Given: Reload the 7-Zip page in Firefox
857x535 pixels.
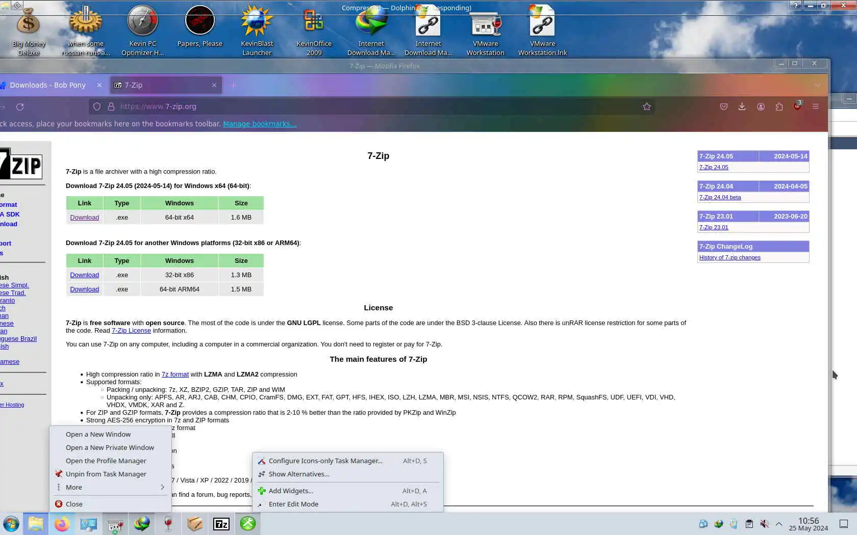Looking at the screenshot, I should click(x=20, y=106).
